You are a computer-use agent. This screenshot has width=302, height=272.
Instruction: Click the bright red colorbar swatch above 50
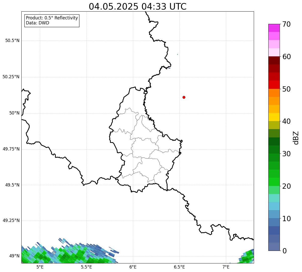coord(274,85)
